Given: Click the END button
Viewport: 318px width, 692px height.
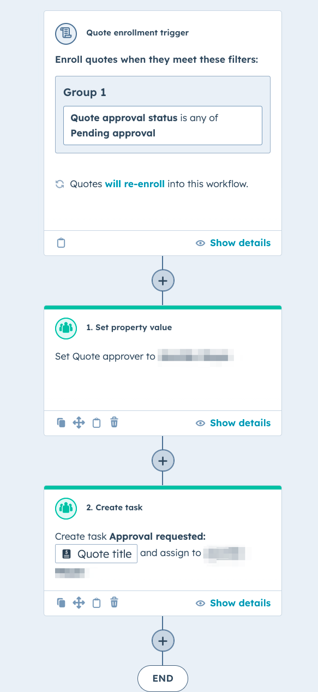Looking at the screenshot, I should coord(163,678).
